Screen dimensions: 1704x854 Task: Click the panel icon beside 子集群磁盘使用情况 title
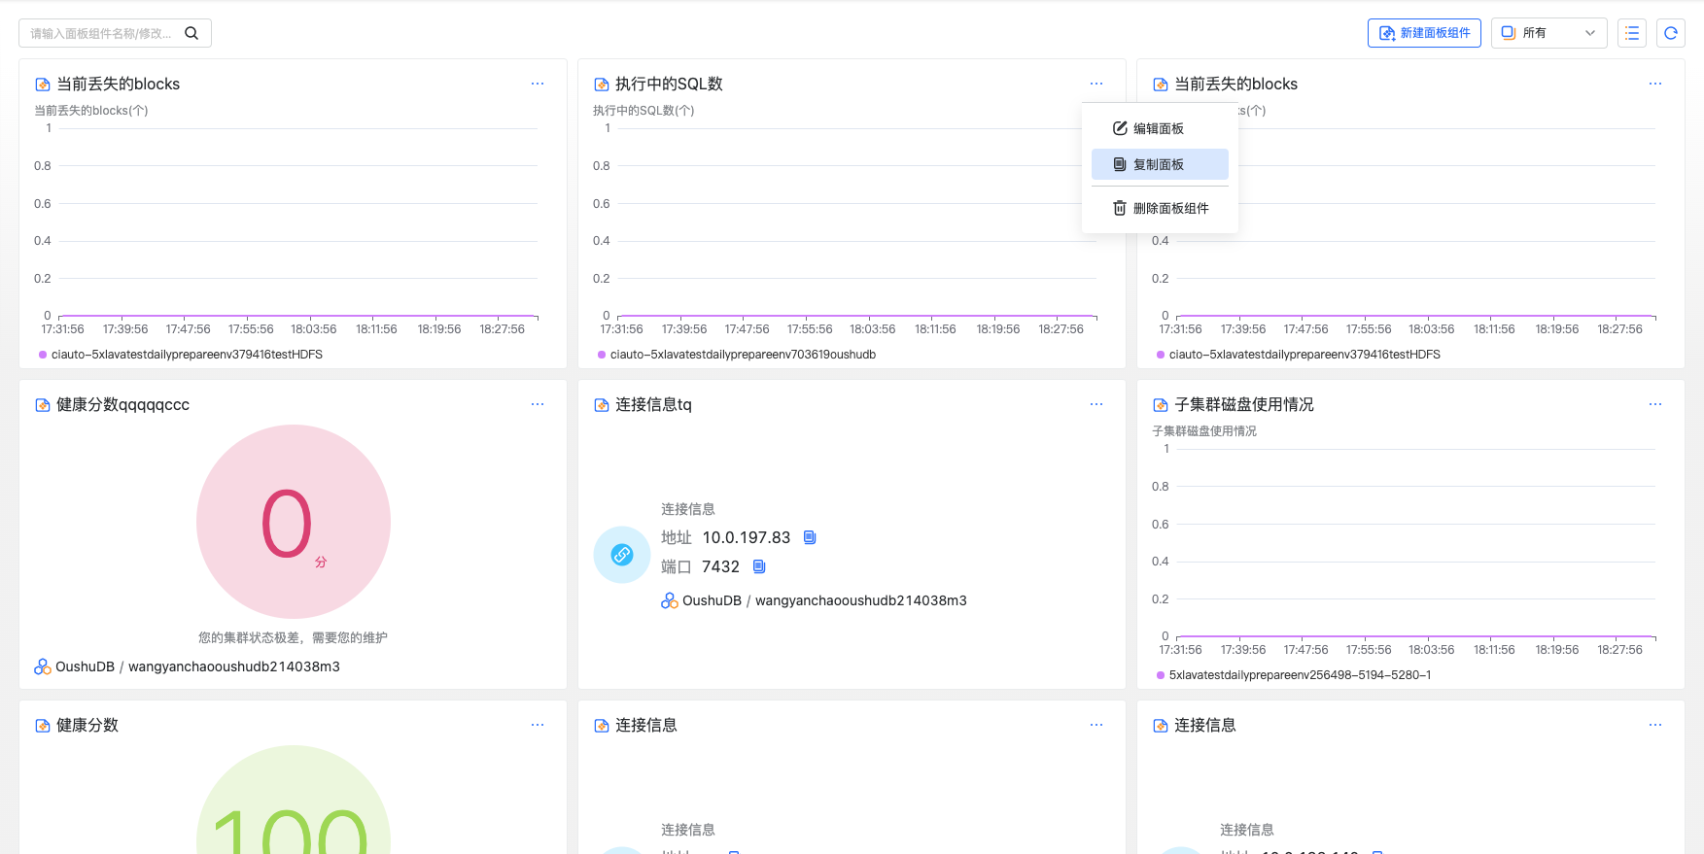[x=1160, y=405]
